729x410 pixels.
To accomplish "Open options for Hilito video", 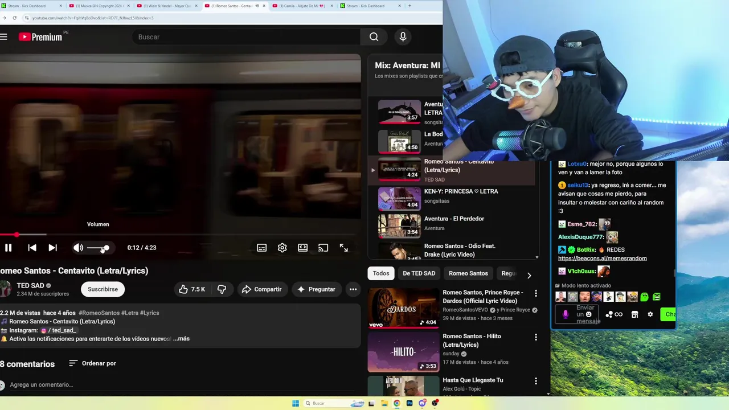I will (x=535, y=337).
